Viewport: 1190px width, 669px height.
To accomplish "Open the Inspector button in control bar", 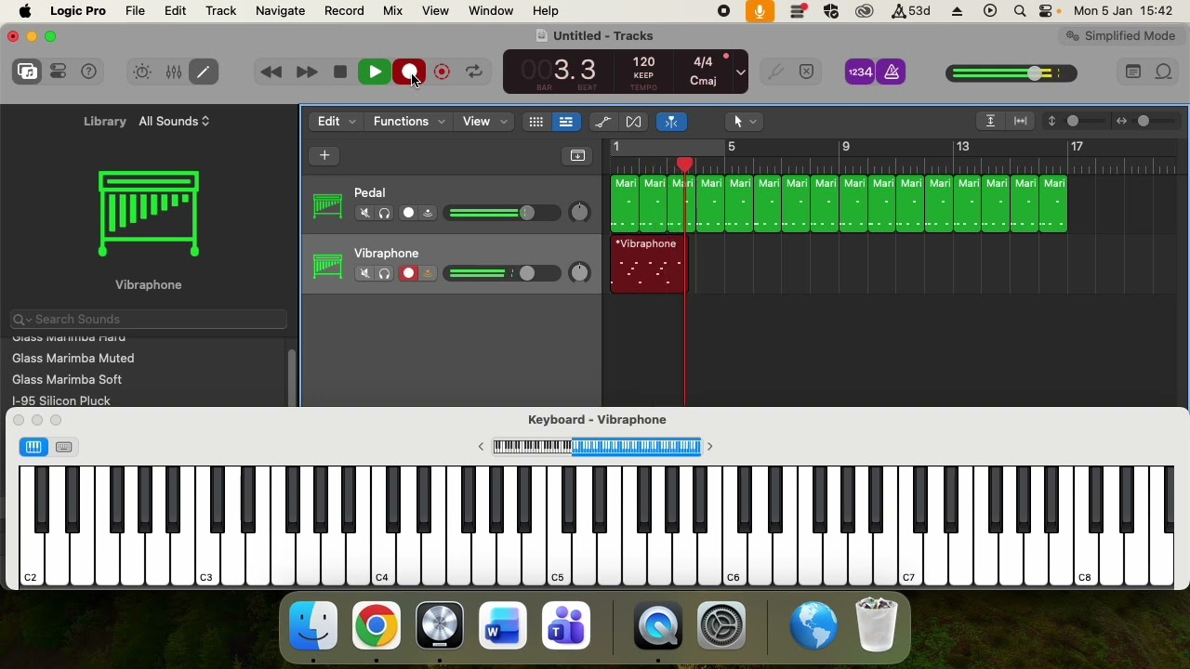I will pyautogui.click(x=59, y=72).
